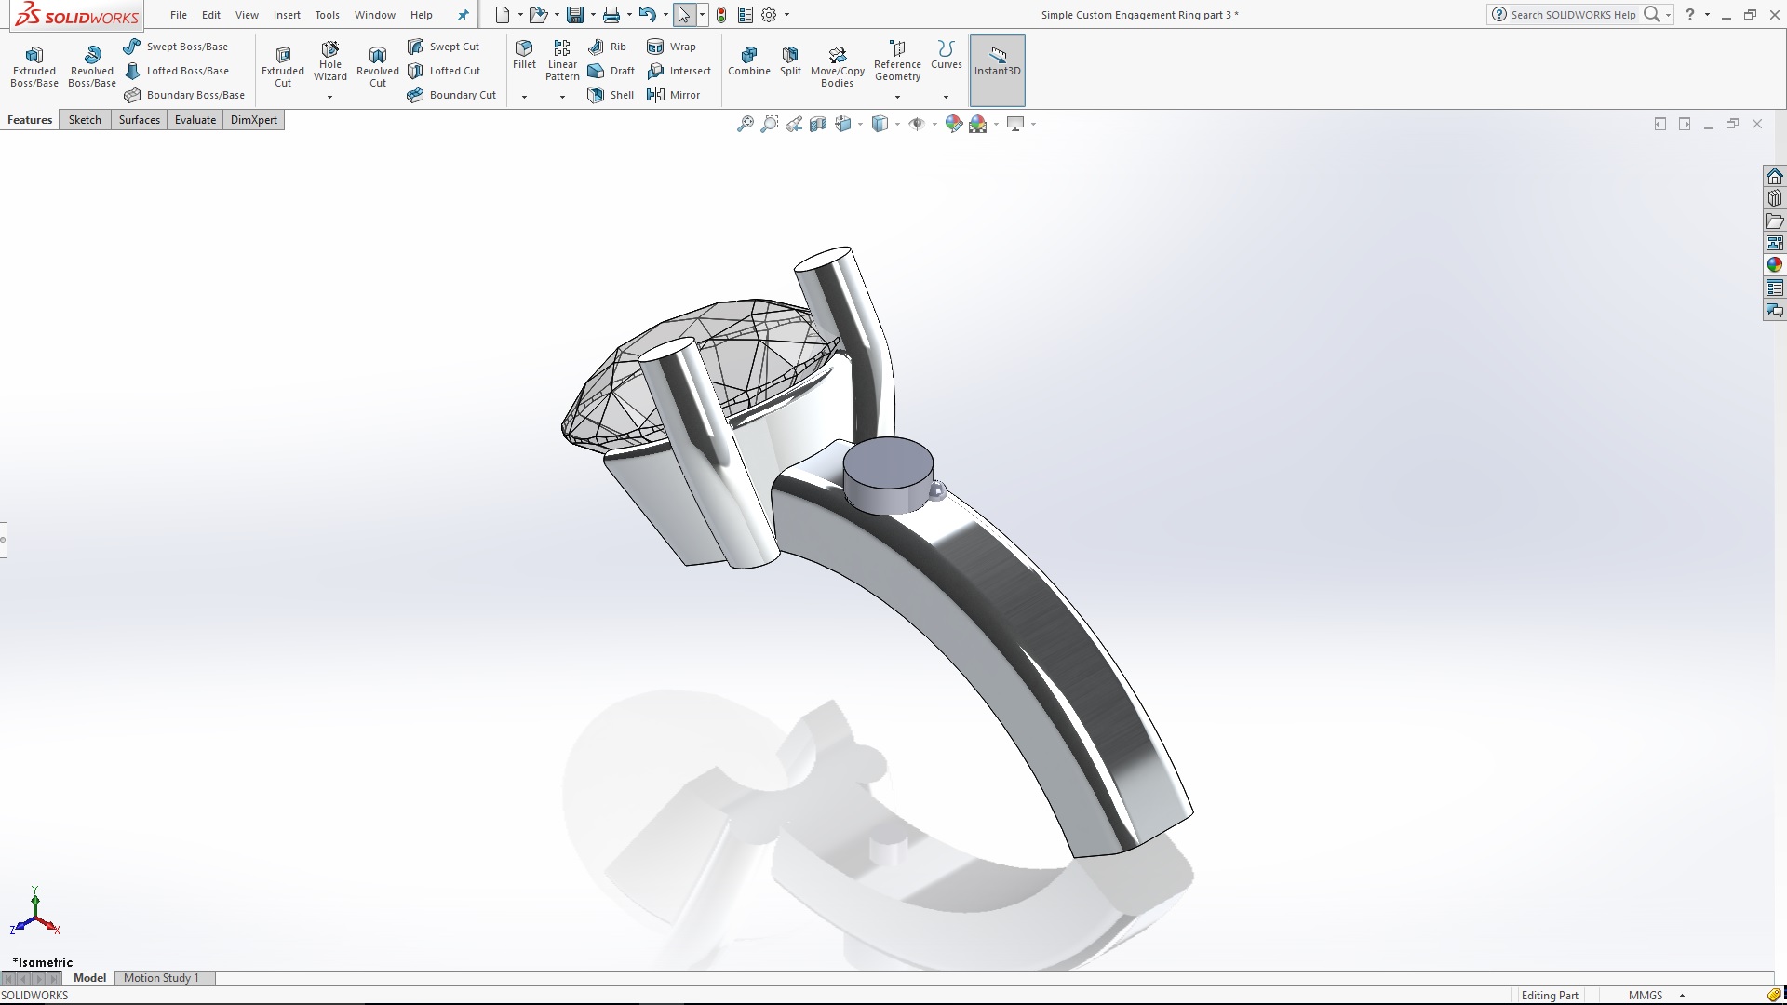Open the Search SOLIDWORKS Help field
Viewport: 1787px width, 1005px height.
1573,15
